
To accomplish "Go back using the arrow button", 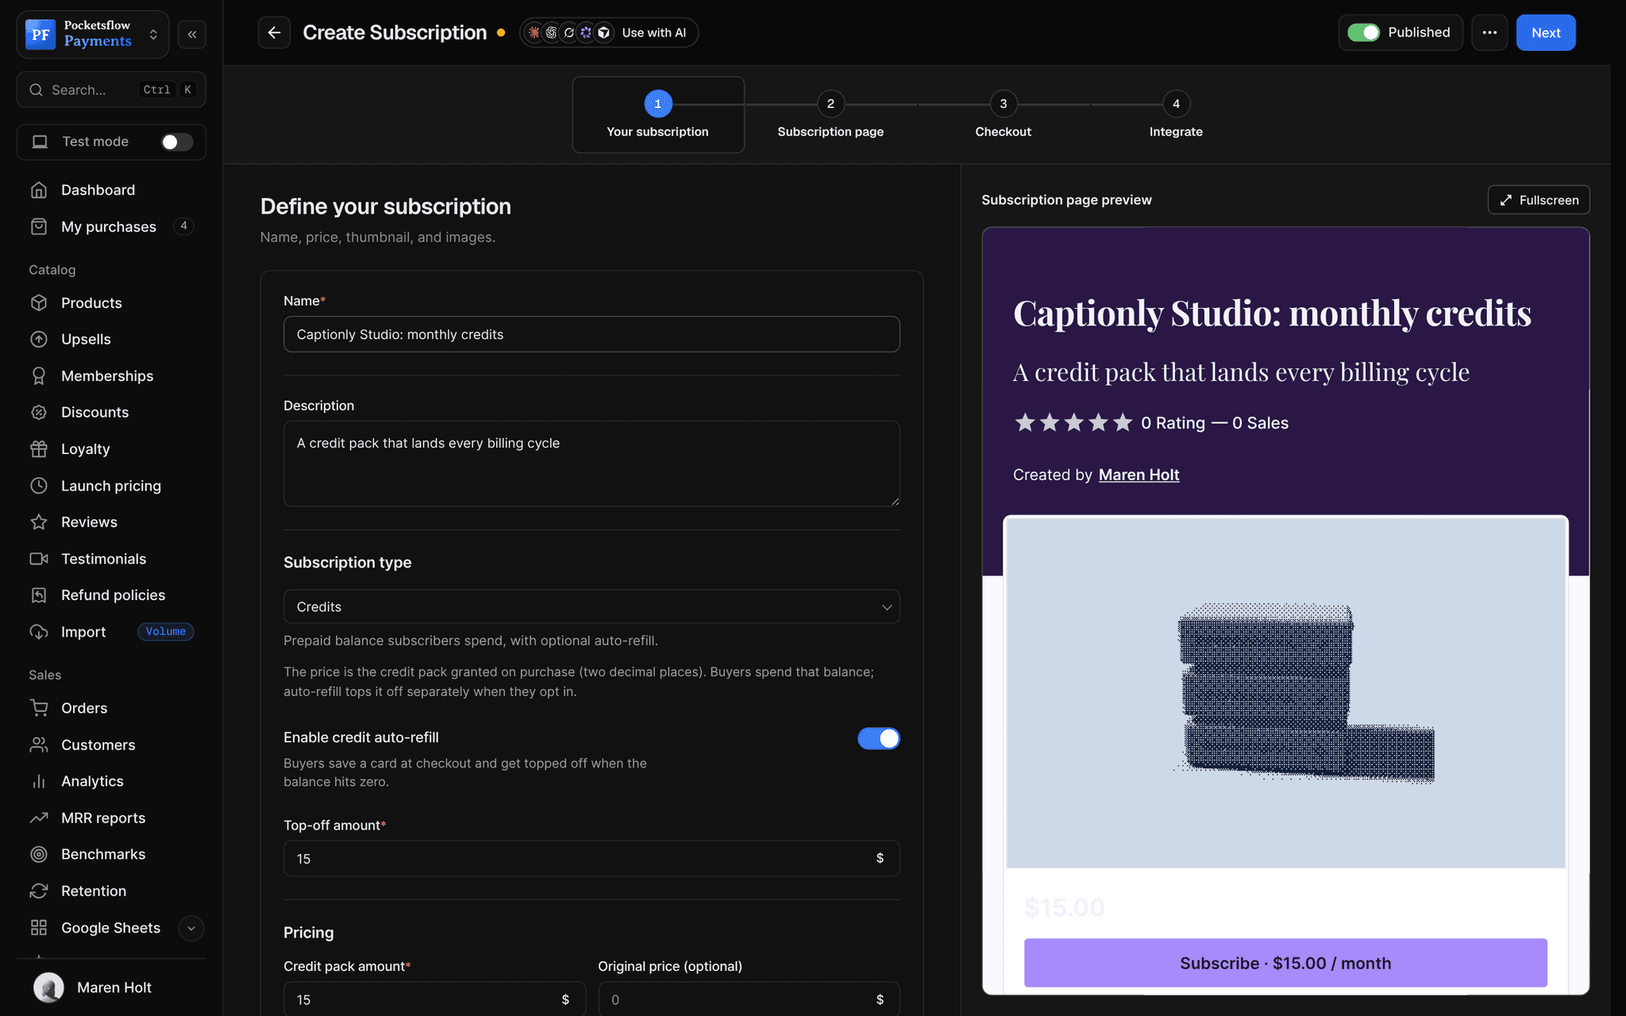I will (x=274, y=33).
